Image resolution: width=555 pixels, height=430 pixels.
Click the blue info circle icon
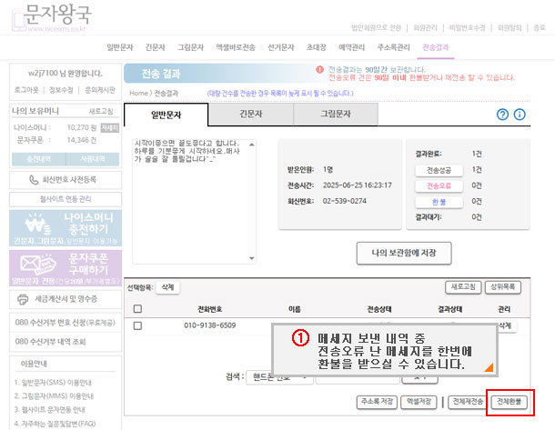pos(520,115)
